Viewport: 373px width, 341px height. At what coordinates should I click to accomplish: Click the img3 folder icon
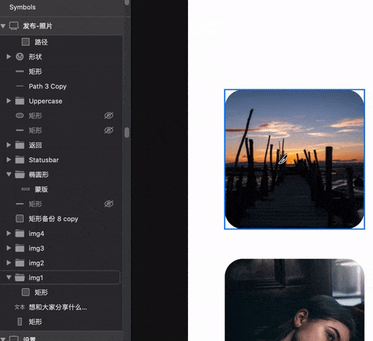[19, 248]
